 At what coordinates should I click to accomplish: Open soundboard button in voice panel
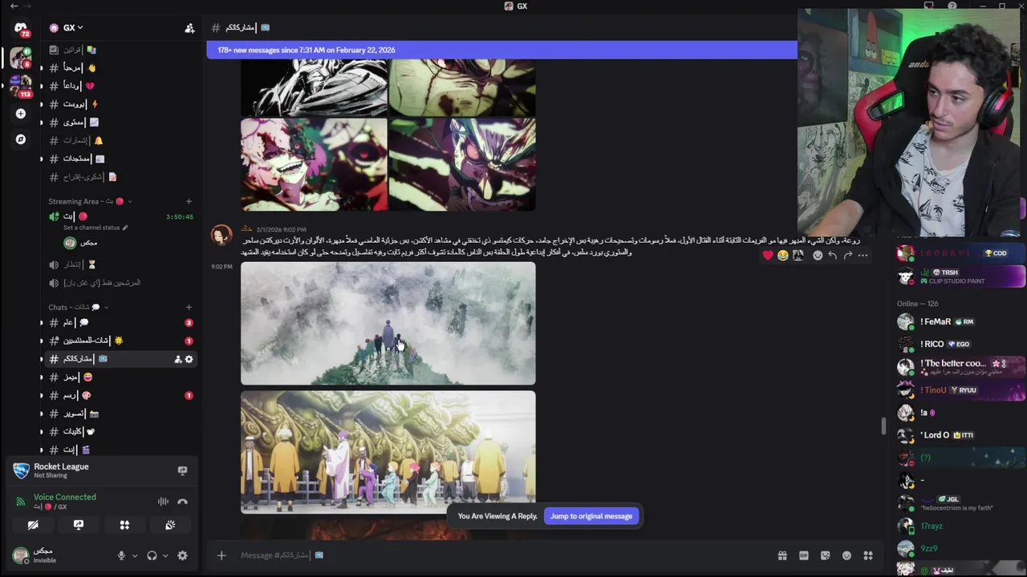[x=170, y=525]
